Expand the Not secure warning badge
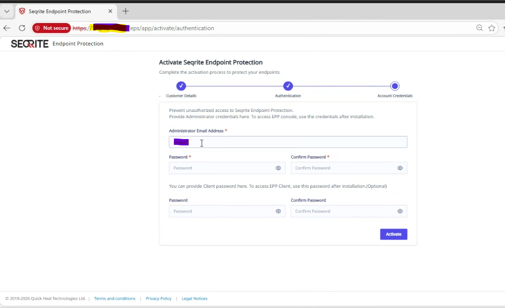The height and width of the screenshot is (308, 505). click(x=51, y=28)
